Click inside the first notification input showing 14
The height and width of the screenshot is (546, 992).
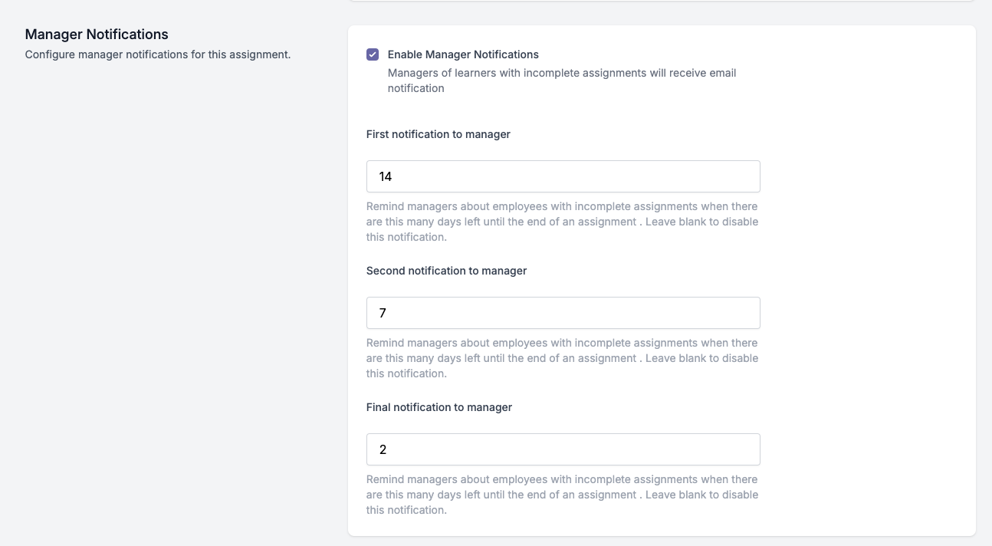pyautogui.click(x=563, y=176)
